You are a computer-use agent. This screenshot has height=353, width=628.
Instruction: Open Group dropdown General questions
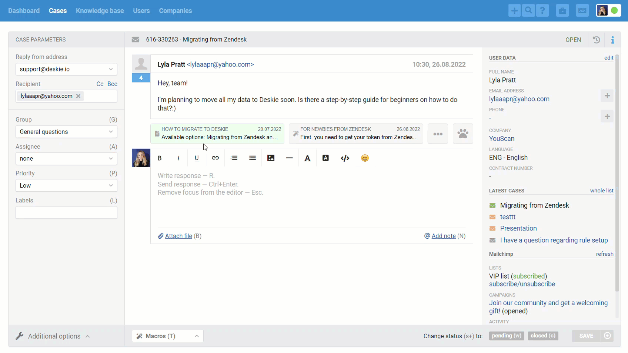pos(66,132)
